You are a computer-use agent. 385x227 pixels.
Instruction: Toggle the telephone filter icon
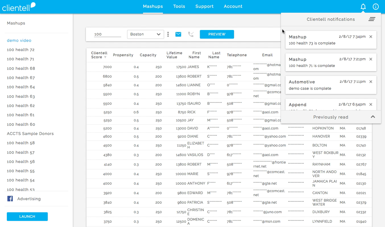pos(191,34)
